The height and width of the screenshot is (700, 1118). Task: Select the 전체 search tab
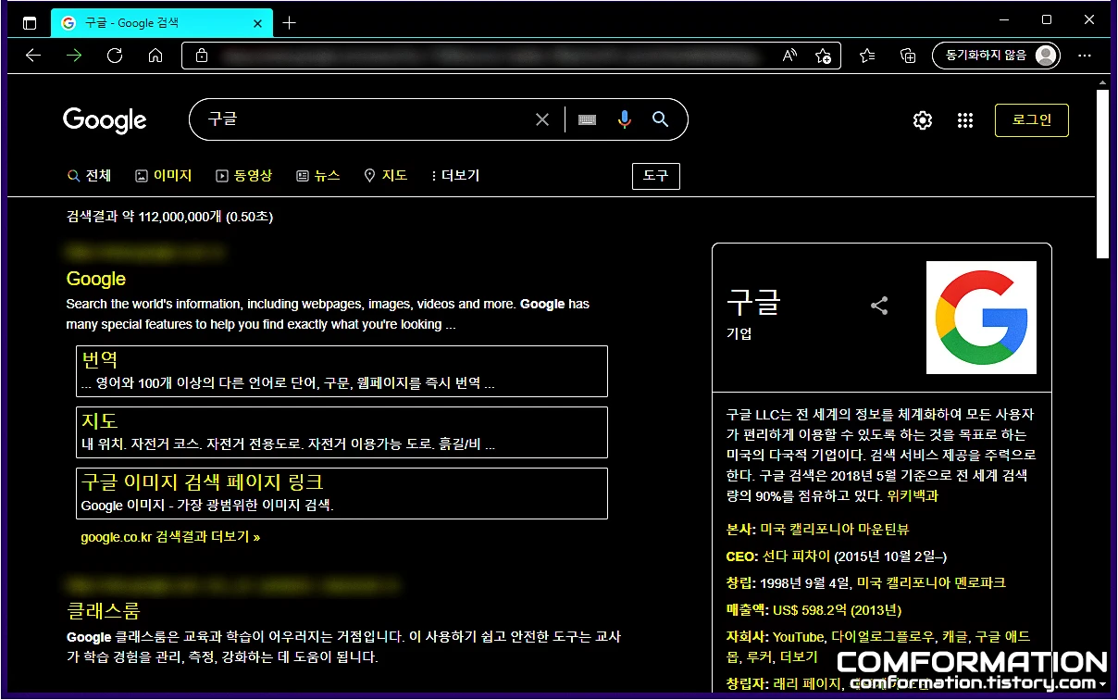[89, 175]
